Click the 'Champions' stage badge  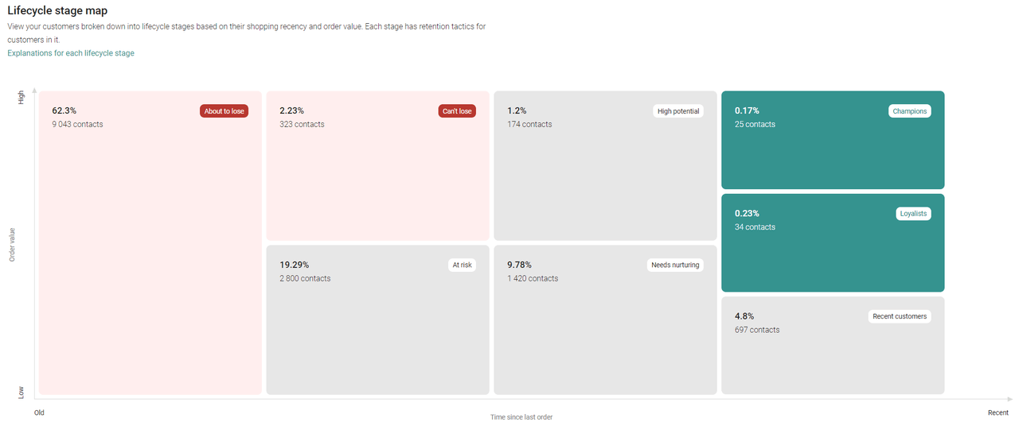[x=909, y=111]
